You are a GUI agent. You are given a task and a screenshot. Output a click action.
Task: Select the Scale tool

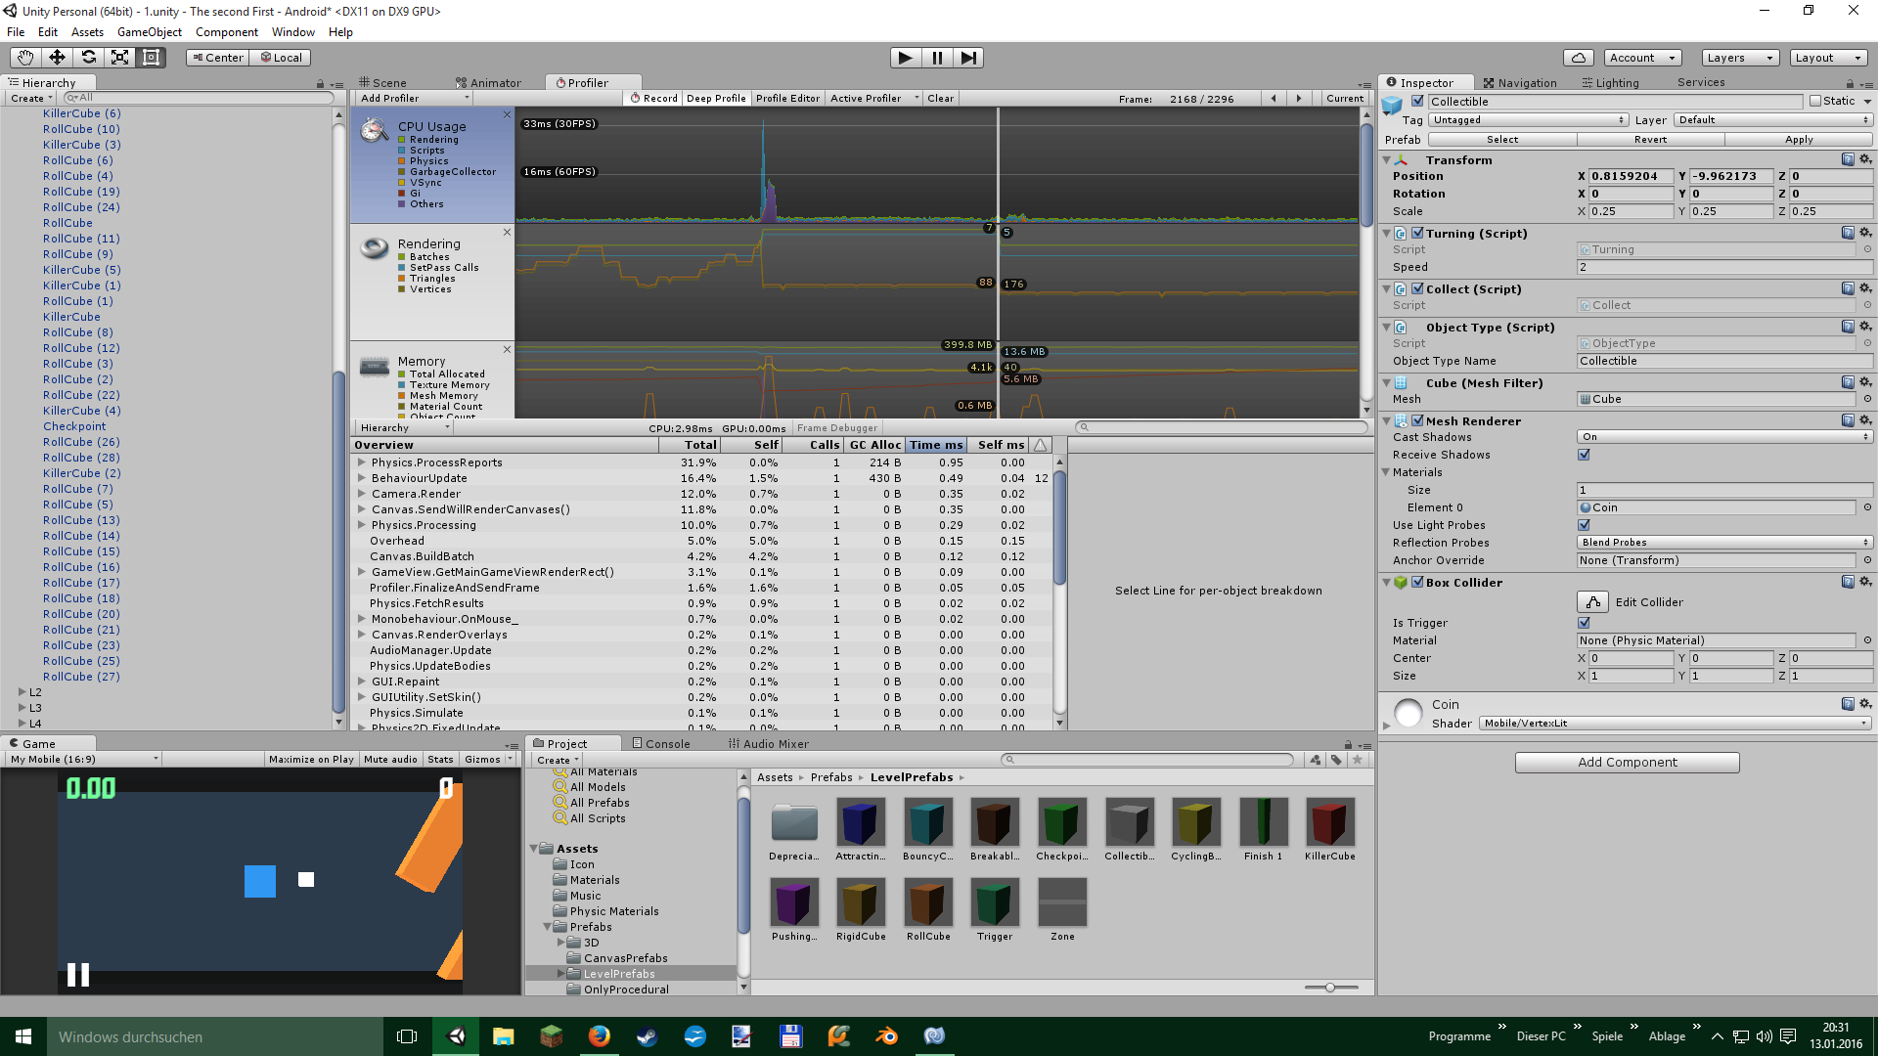tap(119, 58)
